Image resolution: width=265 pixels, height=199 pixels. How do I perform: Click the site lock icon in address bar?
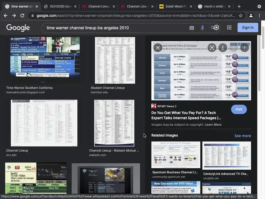point(32,16)
